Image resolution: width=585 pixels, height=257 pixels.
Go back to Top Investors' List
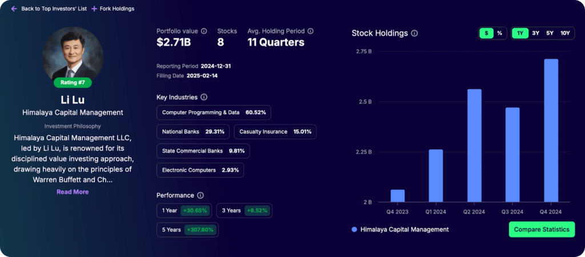(x=54, y=9)
